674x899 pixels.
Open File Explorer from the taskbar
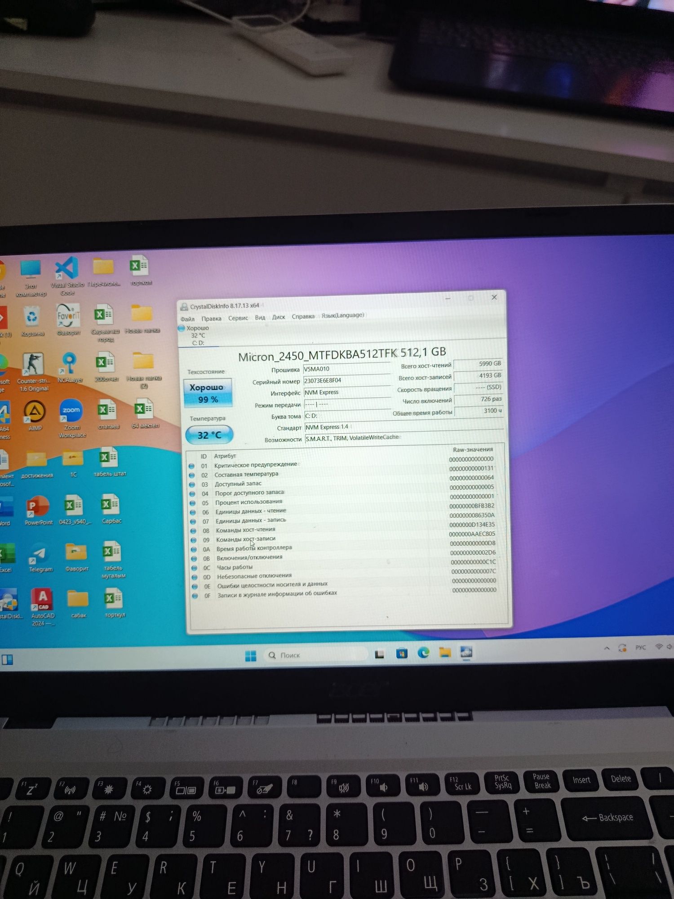pos(445,652)
